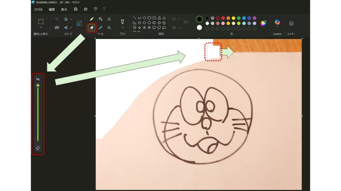Expand the ブラシ brush type dropdown
Image resolution: width=341 pixels, height=191 pixels.
(123, 28)
